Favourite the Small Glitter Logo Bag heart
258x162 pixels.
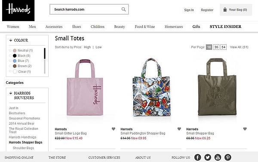click(114, 129)
